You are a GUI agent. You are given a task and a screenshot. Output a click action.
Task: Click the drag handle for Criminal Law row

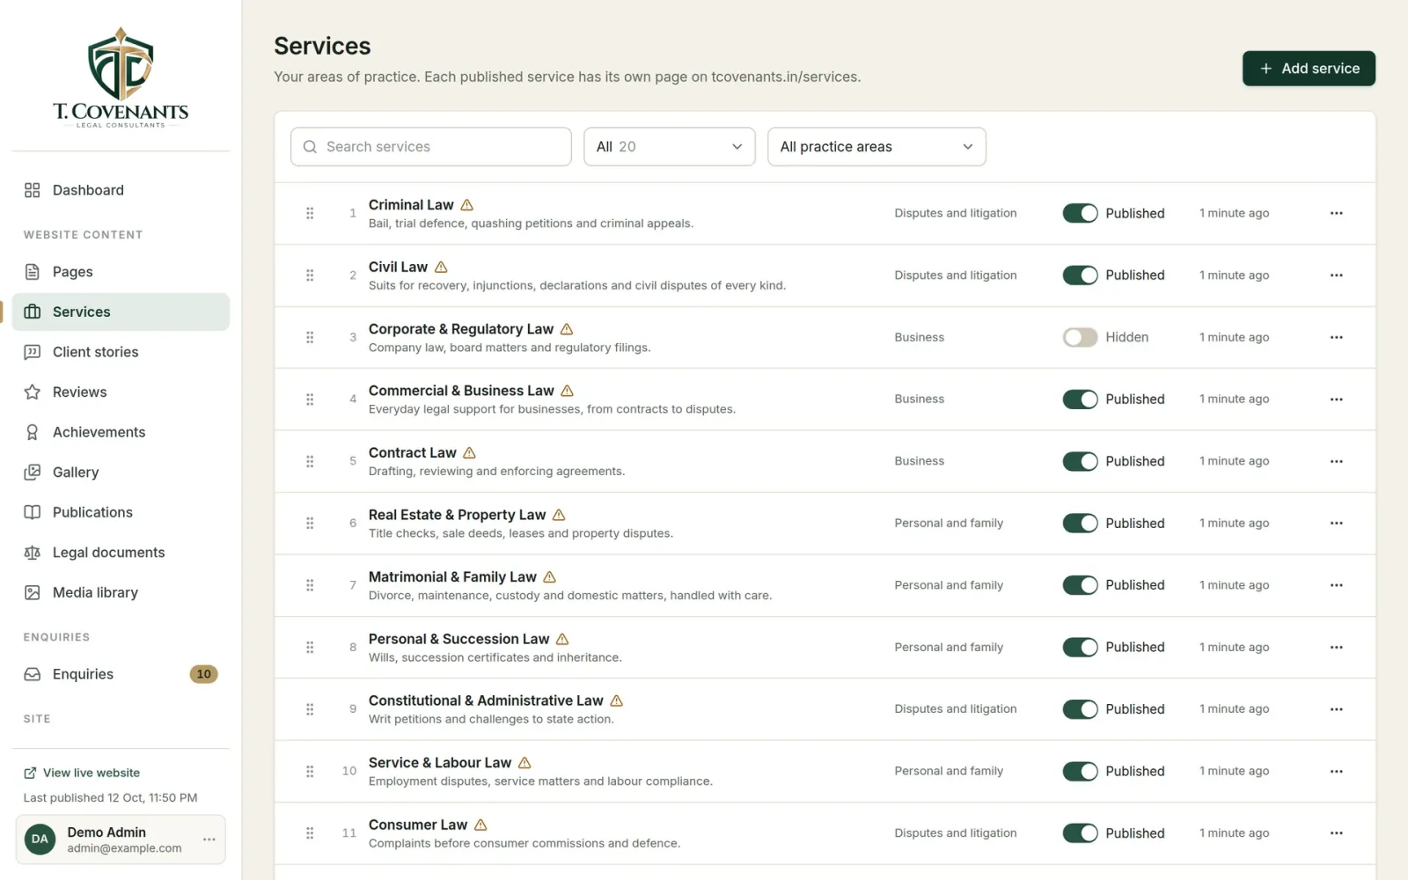310,213
